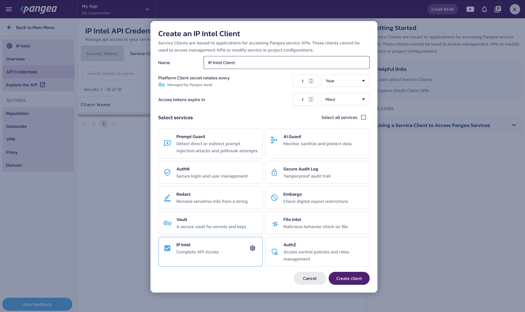Toggle Select all services checkbox
Image resolution: width=525 pixels, height=312 pixels.
(x=363, y=117)
